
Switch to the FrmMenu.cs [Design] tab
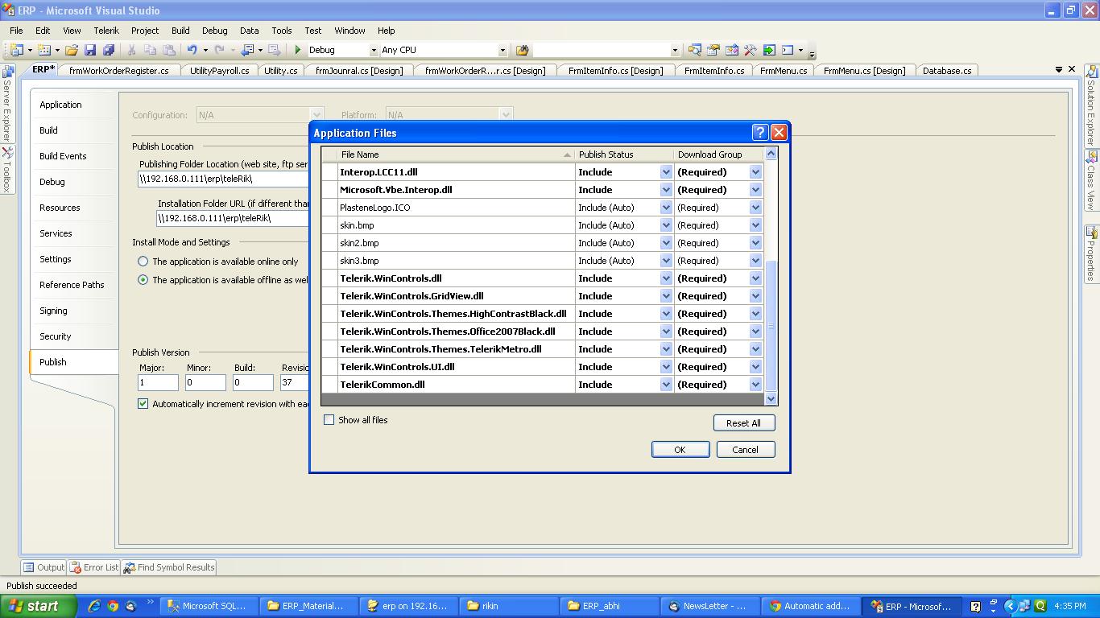(864, 71)
